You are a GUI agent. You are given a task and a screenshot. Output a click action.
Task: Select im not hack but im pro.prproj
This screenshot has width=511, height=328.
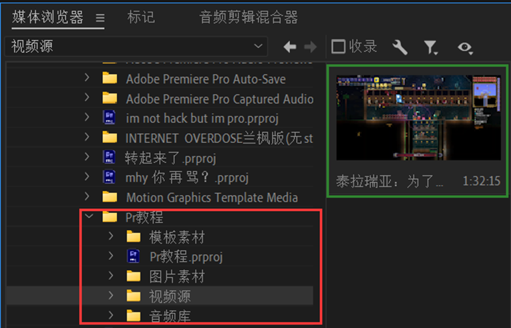[x=201, y=118]
